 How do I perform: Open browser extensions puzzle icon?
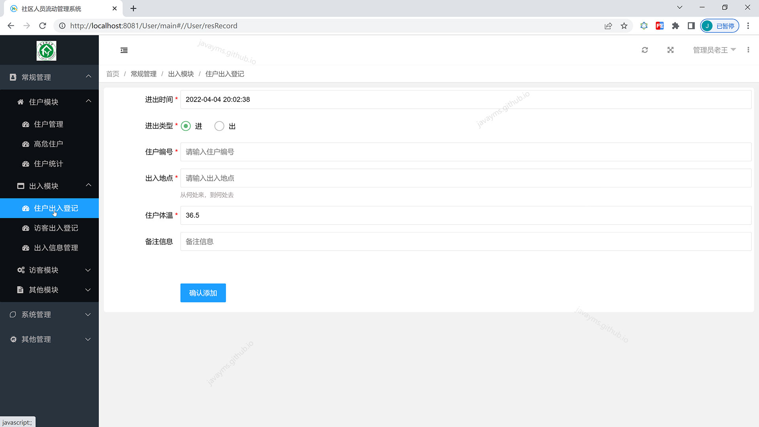675,26
